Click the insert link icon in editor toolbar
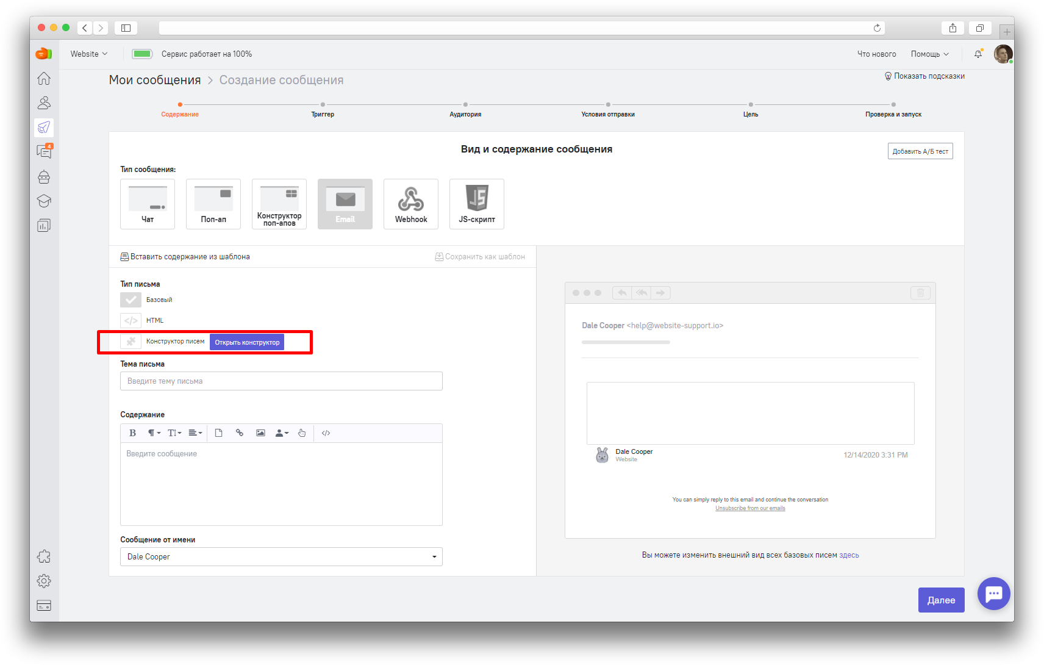This screenshot has width=1044, height=665. point(240,433)
